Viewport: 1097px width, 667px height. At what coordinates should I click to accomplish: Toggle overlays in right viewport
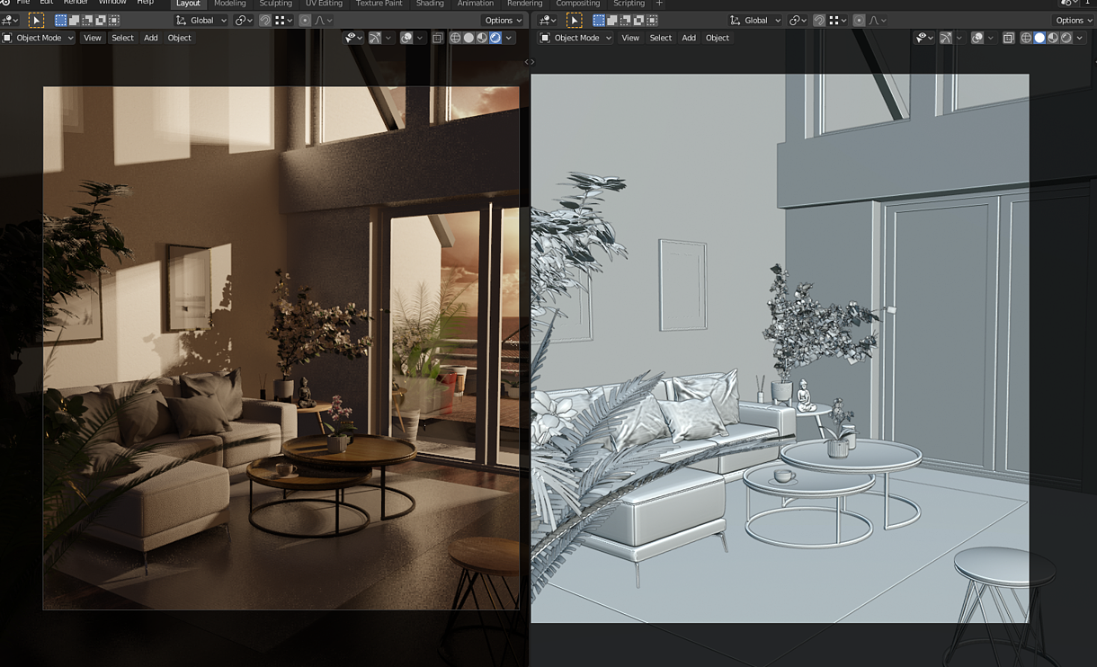click(977, 38)
